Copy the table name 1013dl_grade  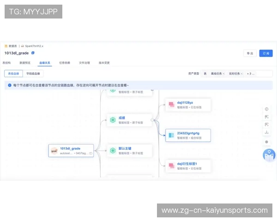33,53
